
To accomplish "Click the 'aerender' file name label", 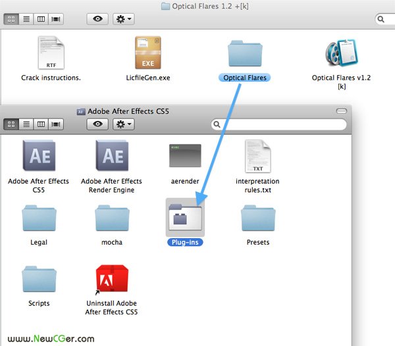I will (185, 181).
